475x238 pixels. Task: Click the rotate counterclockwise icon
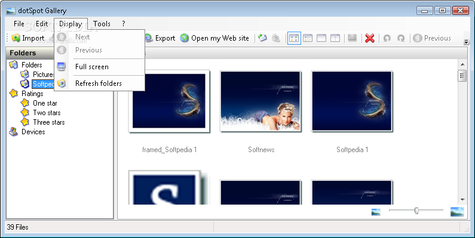tap(387, 38)
